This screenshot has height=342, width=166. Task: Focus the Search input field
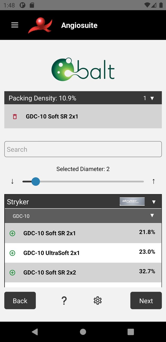click(83, 149)
